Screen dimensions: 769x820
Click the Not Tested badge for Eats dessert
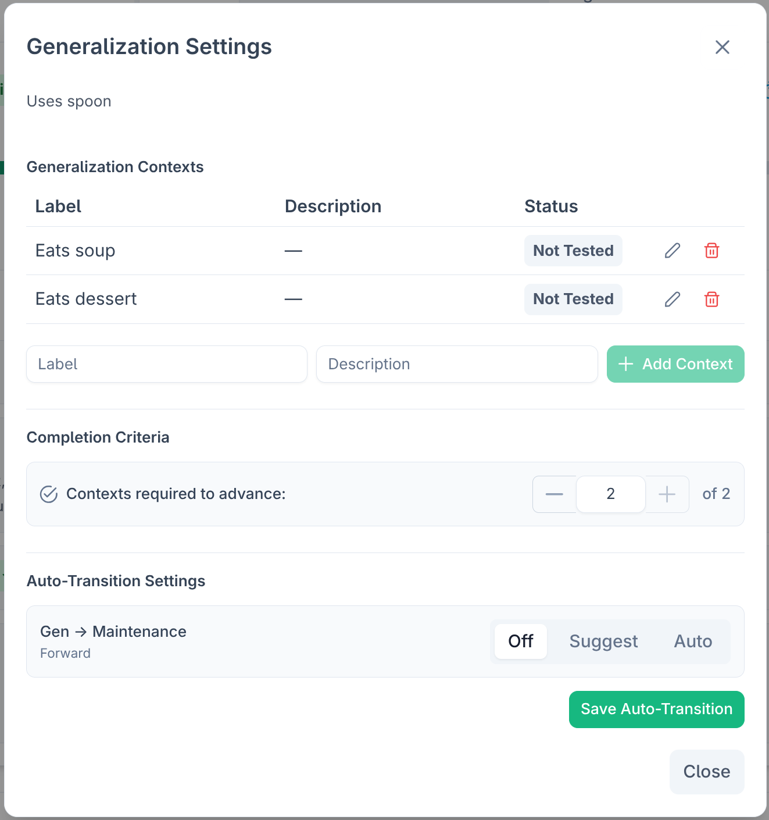click(573, 299)
